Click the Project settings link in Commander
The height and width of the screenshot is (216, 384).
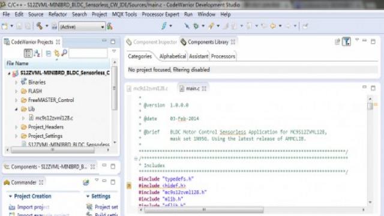106,207
